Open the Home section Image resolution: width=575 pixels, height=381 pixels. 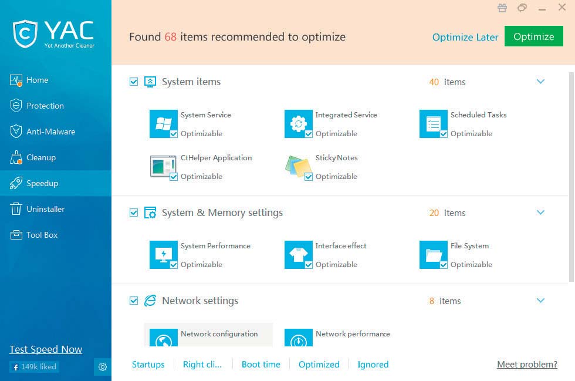click(x=56, y=80)
